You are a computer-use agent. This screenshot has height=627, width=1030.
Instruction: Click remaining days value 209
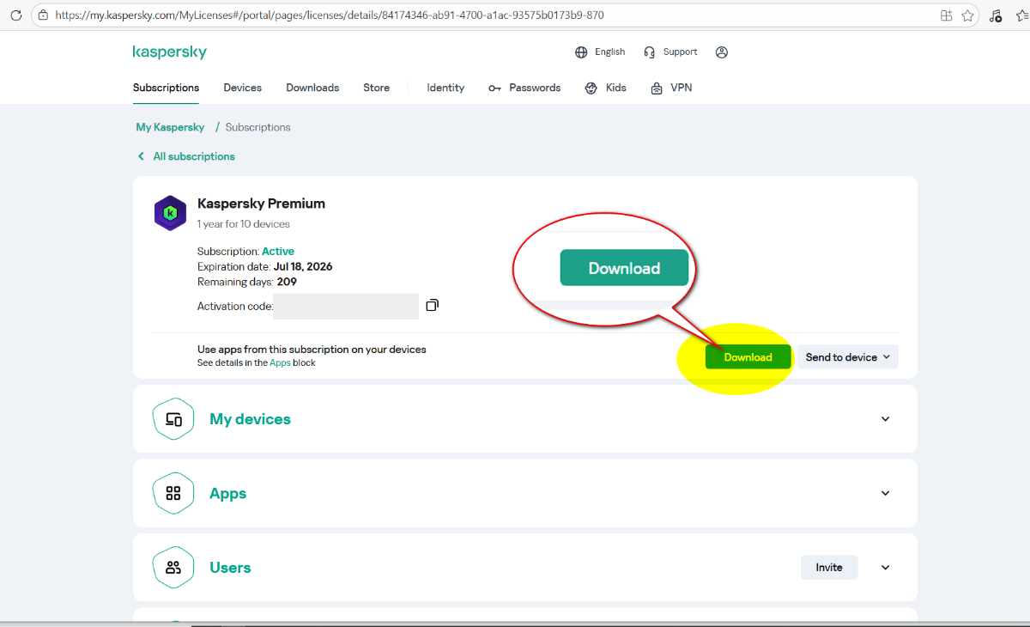click(x=287, y=282)
